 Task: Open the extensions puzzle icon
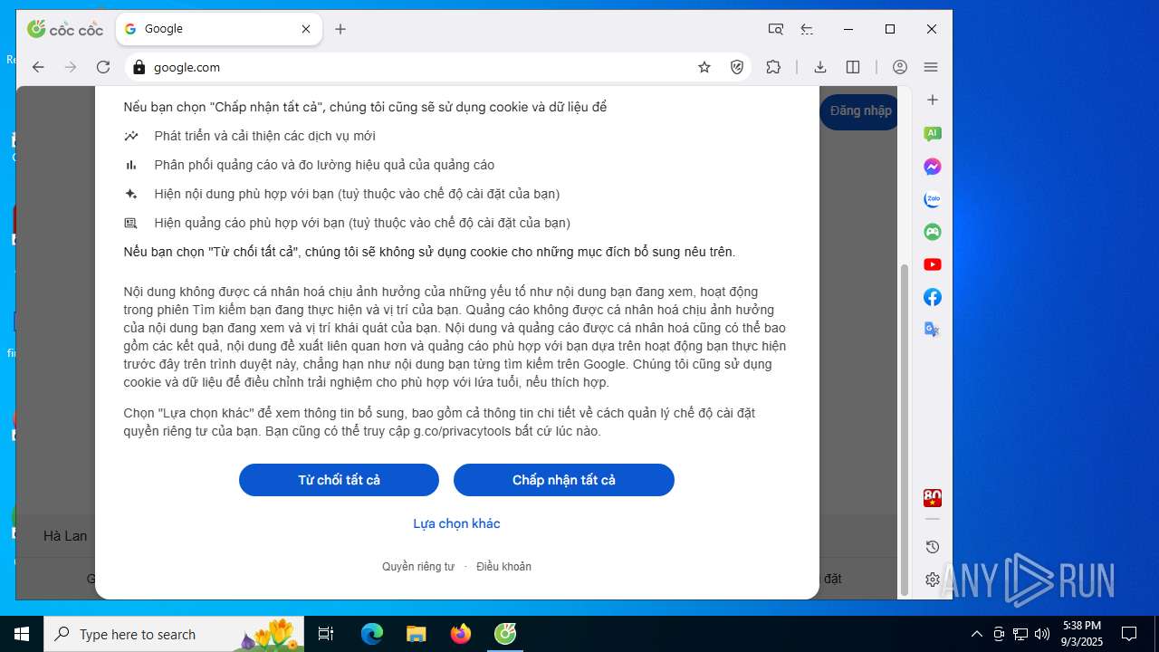pyautogui.click(x=773, y=67)
